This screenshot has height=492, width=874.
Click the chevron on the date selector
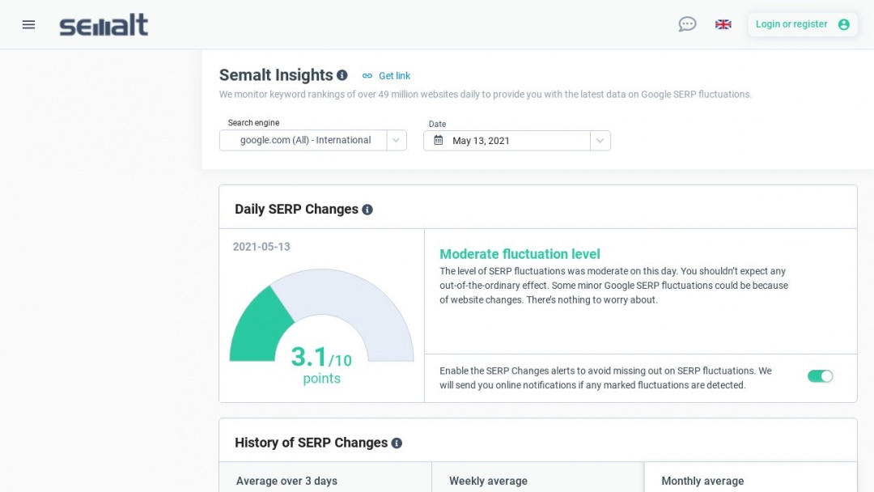point(600,140)
